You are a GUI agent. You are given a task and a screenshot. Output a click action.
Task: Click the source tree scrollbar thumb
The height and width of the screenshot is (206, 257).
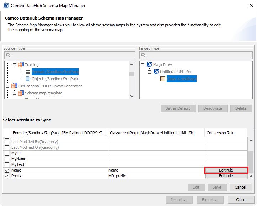(x=132, y=74)
